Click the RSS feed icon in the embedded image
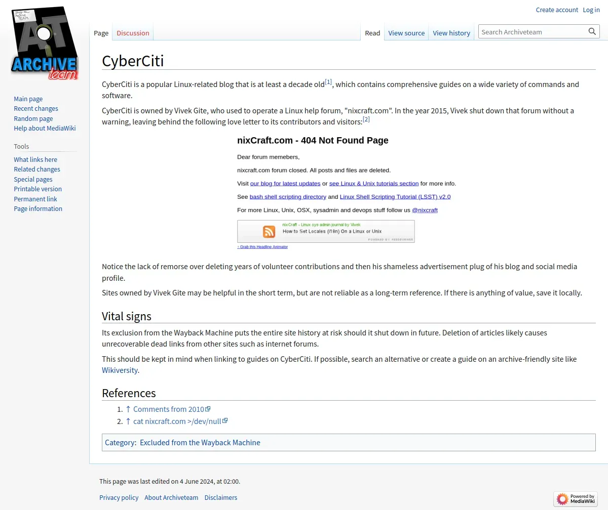Image resolution: width=608 pixels, height=510 pixels. pyautogui.click(x=269, y=232)
